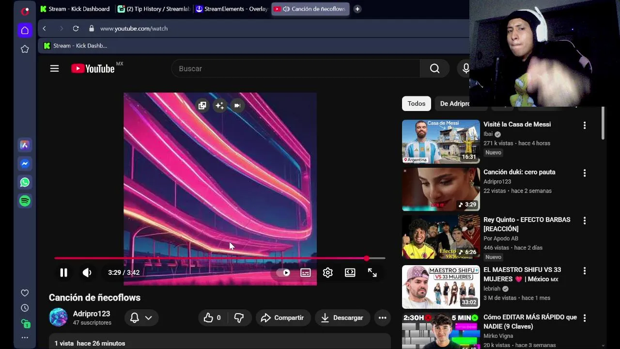Open Adripro123 channel avatar
Viewport: 620px width, 349px height.
click(58, 317)
